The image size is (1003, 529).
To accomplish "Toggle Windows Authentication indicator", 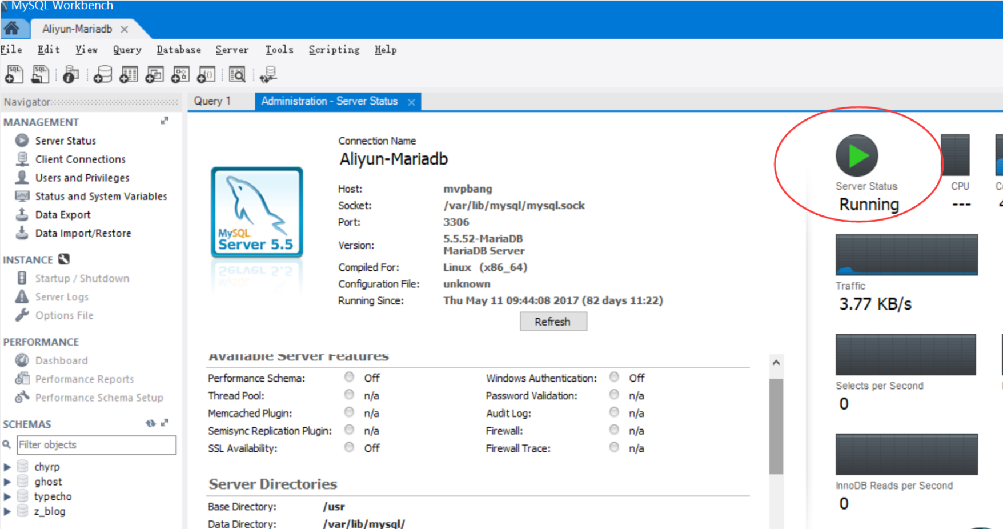I will [x=614, y=377].
